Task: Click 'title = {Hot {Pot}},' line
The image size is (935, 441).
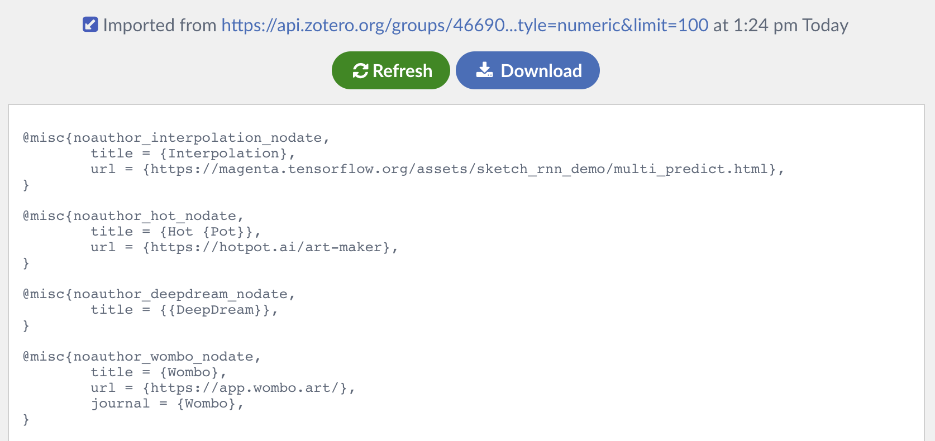Action: pyautogui.click(x=176, y=232)
